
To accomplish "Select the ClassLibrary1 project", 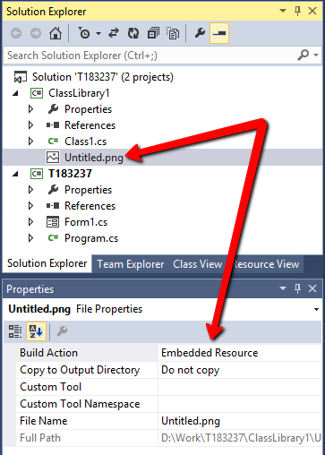I will (x=79, y=93).
